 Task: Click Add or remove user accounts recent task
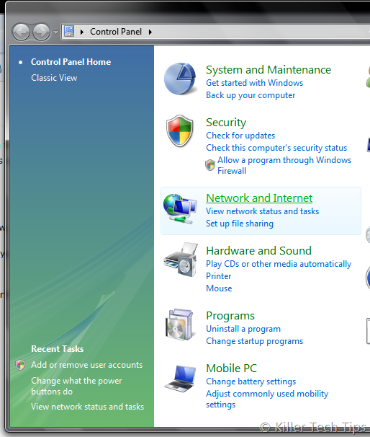pos(87,365)
